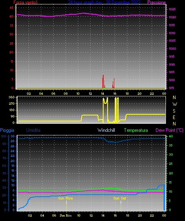Click the Sun Rise marker in bottom chart
Viewport: 185px width, 221px height.
[x=66, y=198]
